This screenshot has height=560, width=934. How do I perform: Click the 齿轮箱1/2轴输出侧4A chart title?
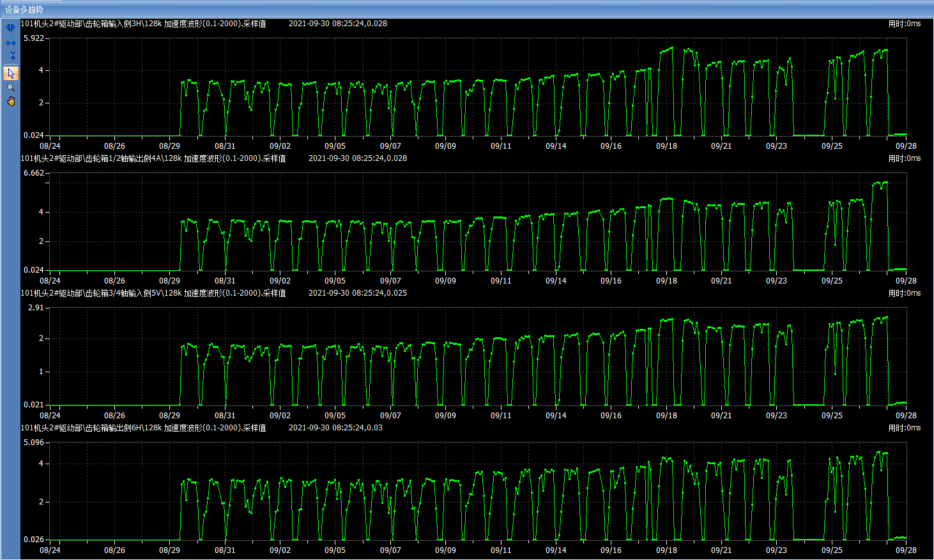tap(153, 158)
